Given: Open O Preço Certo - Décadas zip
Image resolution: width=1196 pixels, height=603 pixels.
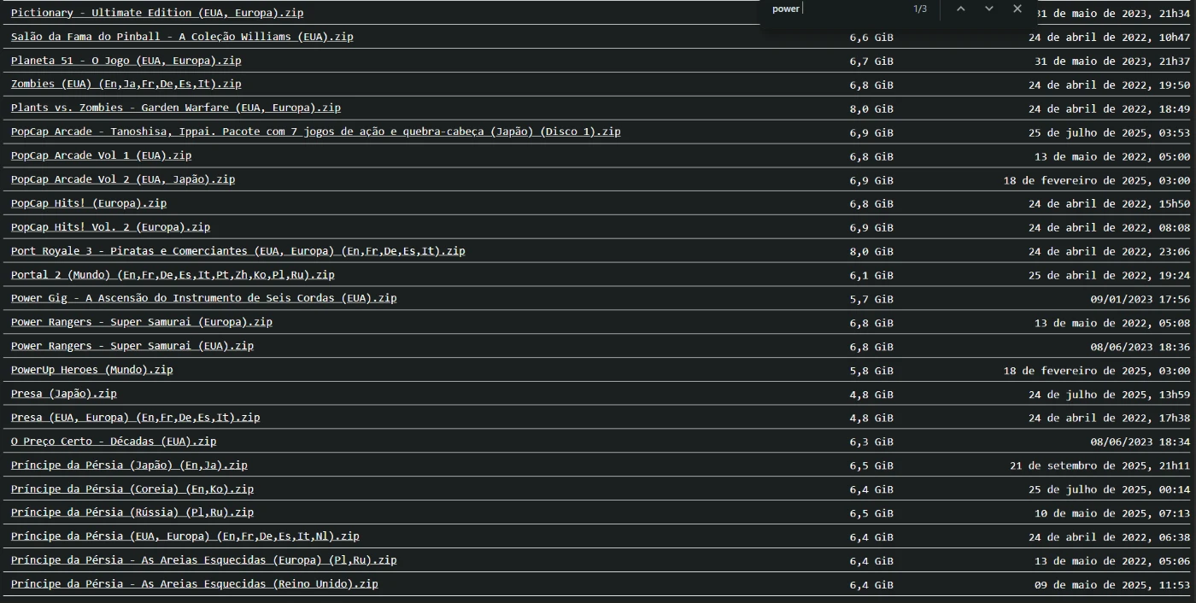Looking at the screenshot, I should 114,442.
